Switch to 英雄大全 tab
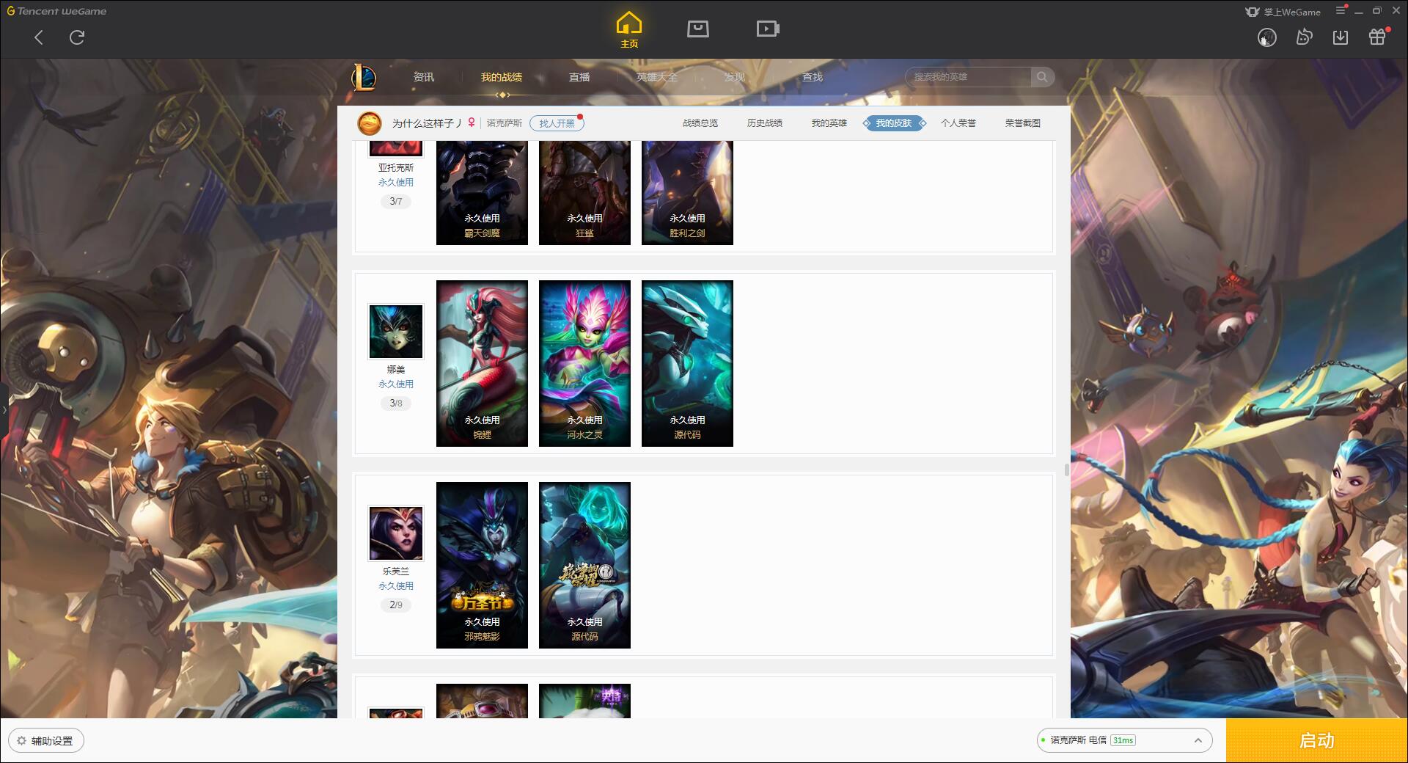 (657, 77)
